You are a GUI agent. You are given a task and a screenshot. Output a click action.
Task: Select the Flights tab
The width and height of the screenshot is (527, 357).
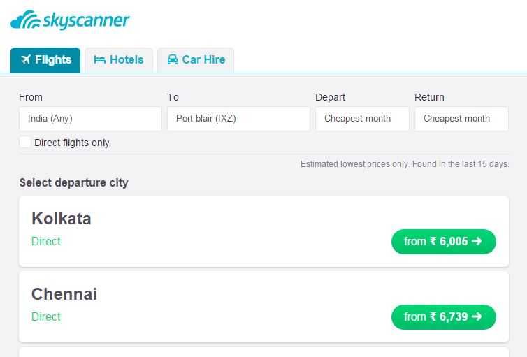click(45, 60)
